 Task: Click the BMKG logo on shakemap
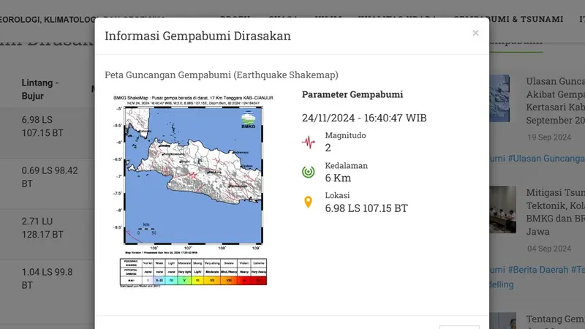(249, 121)
